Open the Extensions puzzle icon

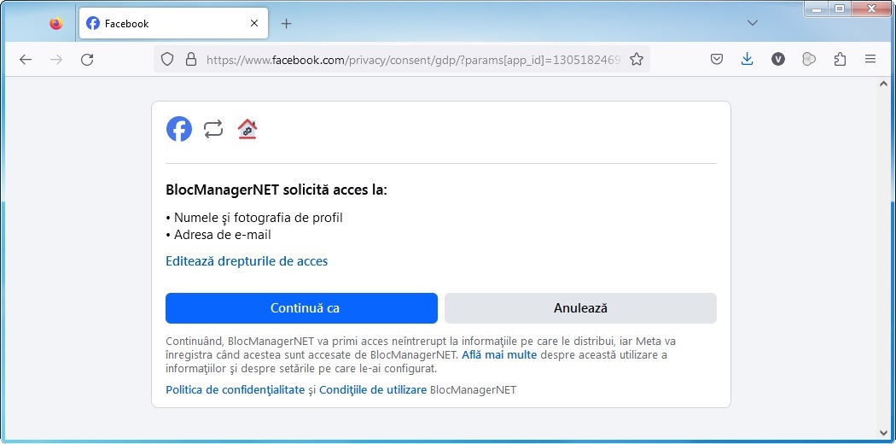840,60
